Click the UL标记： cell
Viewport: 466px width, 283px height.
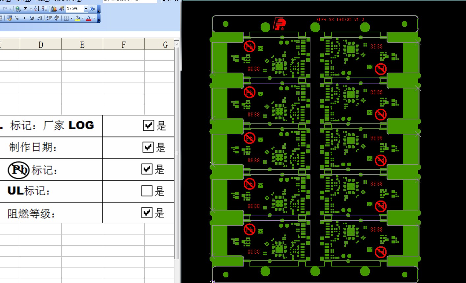pyautogui.click(x=51, y=191)
